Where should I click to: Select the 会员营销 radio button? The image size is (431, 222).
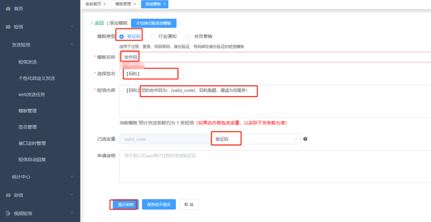coord(188,37)
